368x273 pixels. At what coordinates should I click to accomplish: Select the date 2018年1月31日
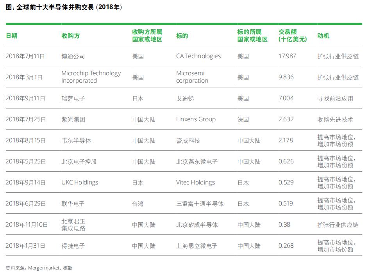point(25,246)
